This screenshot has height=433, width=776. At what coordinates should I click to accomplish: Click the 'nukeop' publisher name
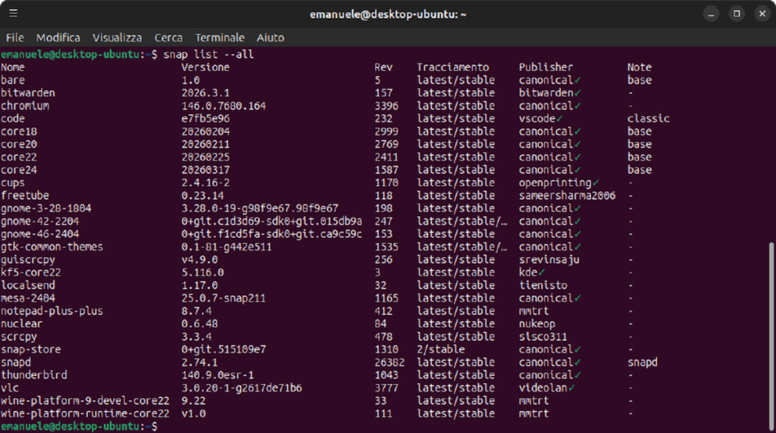pos(537,324)
